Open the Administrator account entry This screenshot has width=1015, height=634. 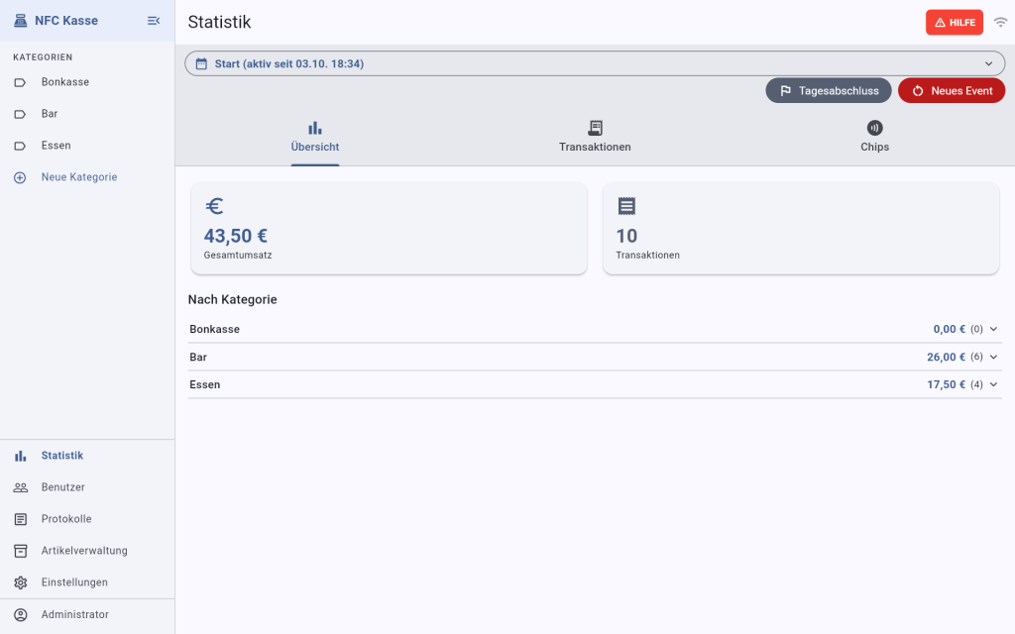[x=87, y=614]
